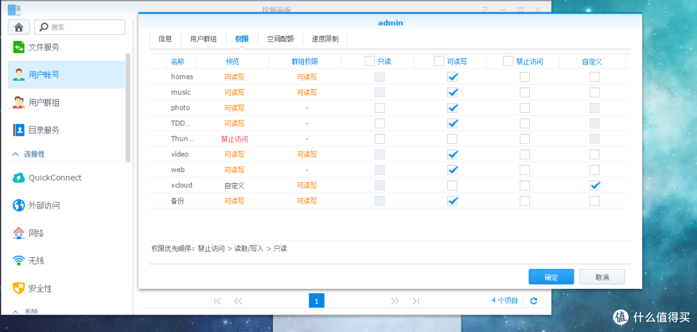Click the 4 个项目 count text
697x332 pixels.
(505, 300)
